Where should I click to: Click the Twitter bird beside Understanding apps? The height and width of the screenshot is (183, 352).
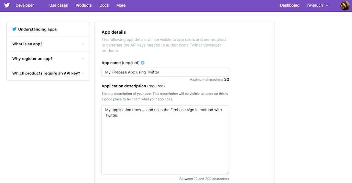click(x=14, y=29)
